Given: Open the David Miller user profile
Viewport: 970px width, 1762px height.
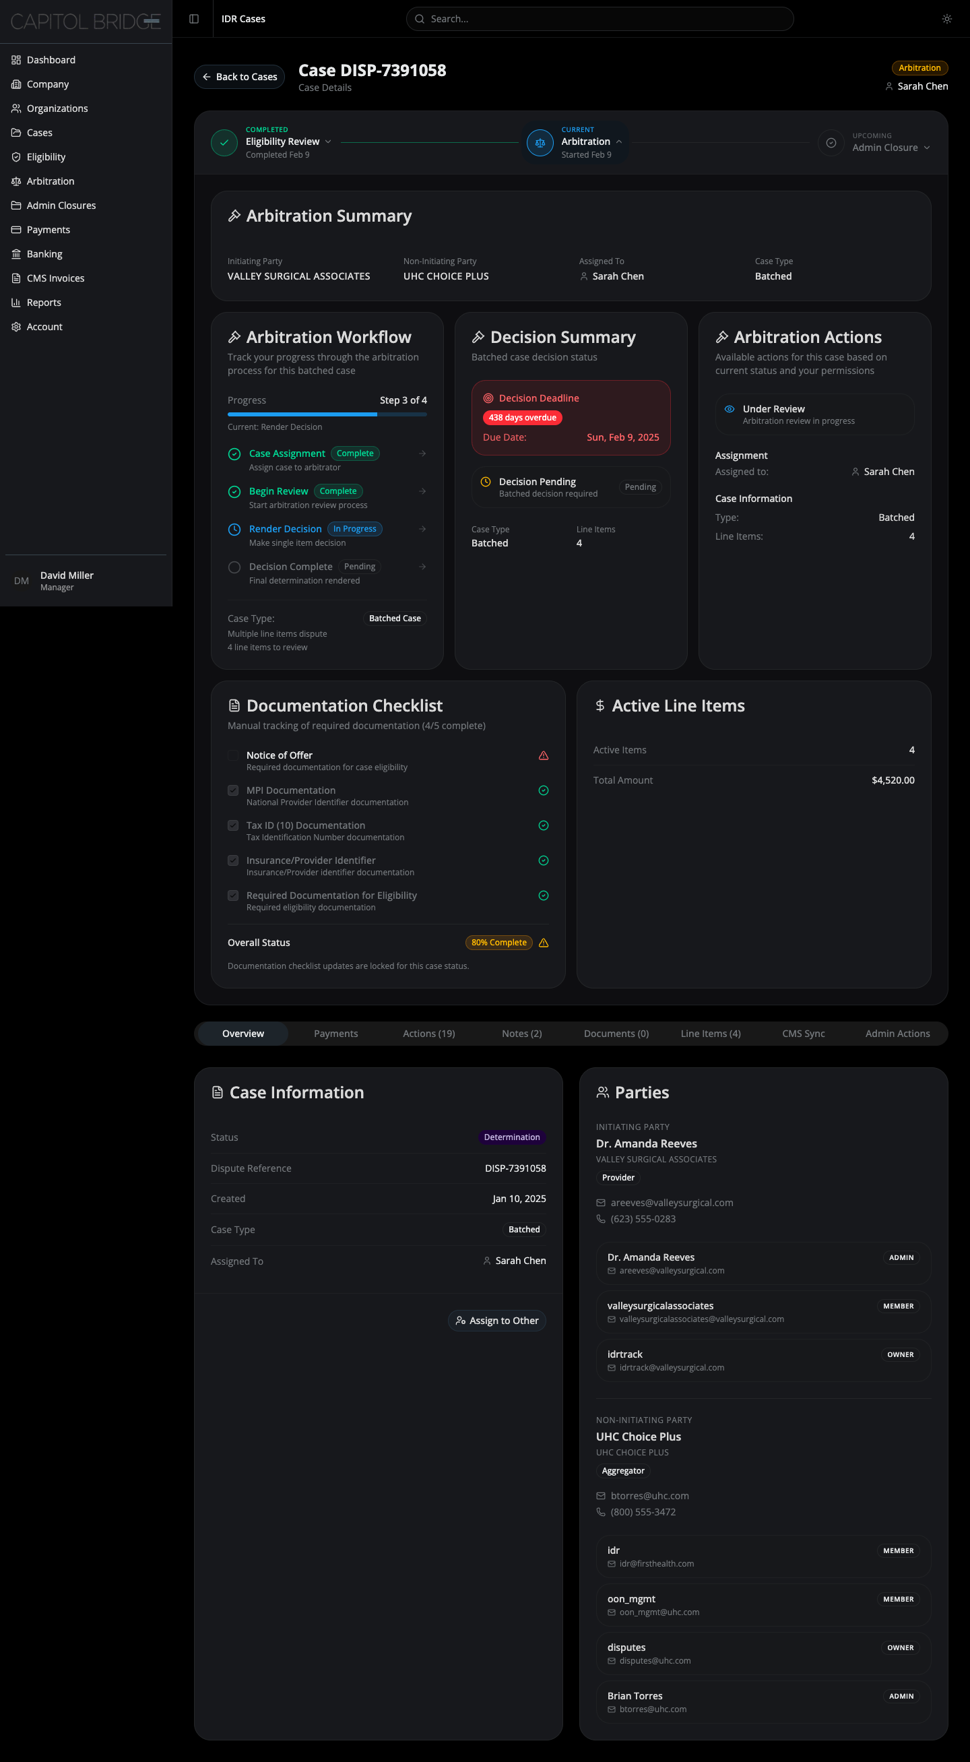Looking at the screenshot, I should [x=86, y=581].
